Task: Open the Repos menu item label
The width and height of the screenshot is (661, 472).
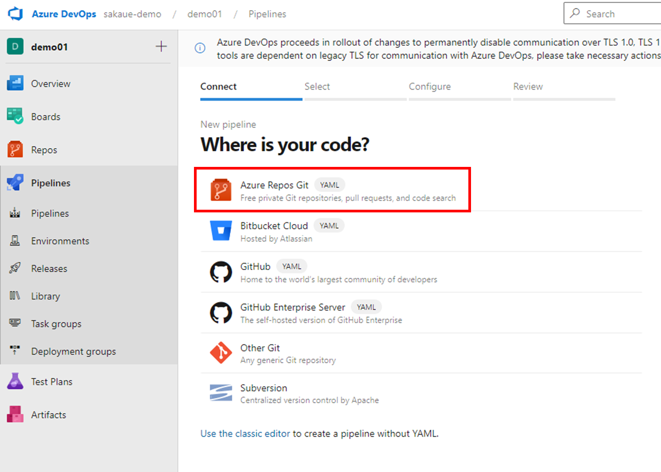Action: [44, 150]
